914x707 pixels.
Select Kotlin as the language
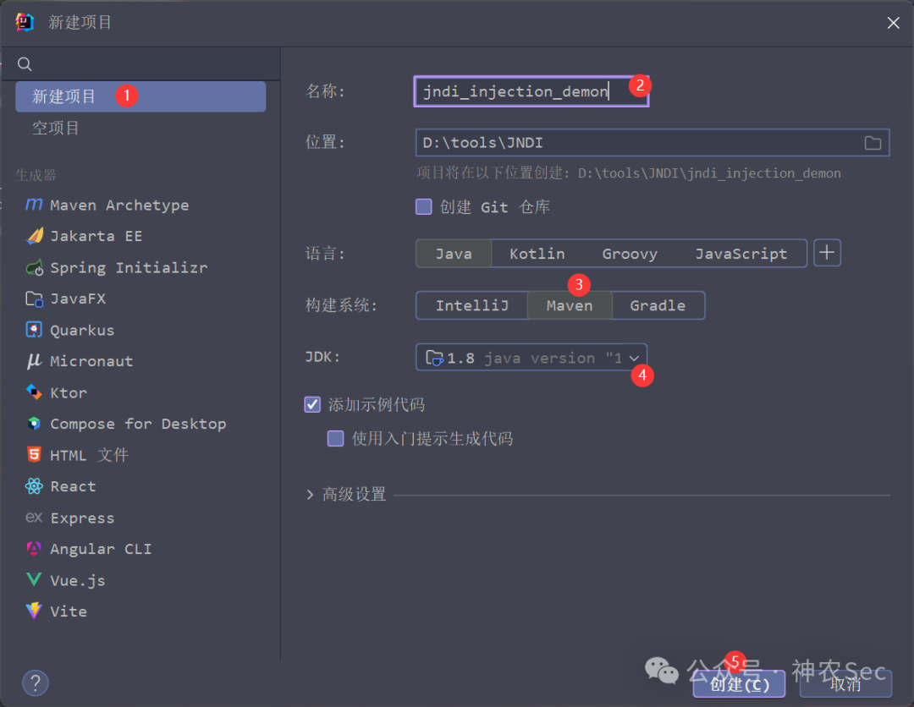pos(537,254)
